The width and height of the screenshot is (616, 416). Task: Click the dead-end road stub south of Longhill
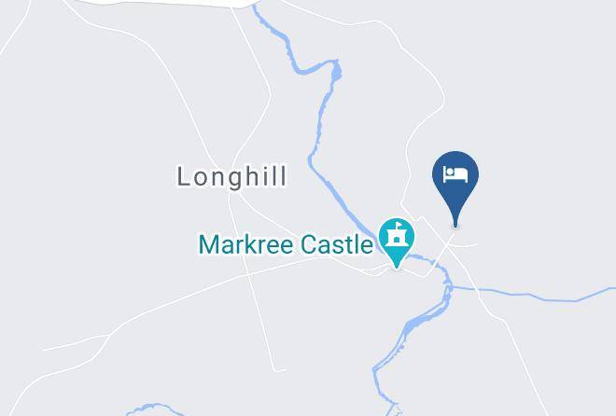click(x=281, y=370)
